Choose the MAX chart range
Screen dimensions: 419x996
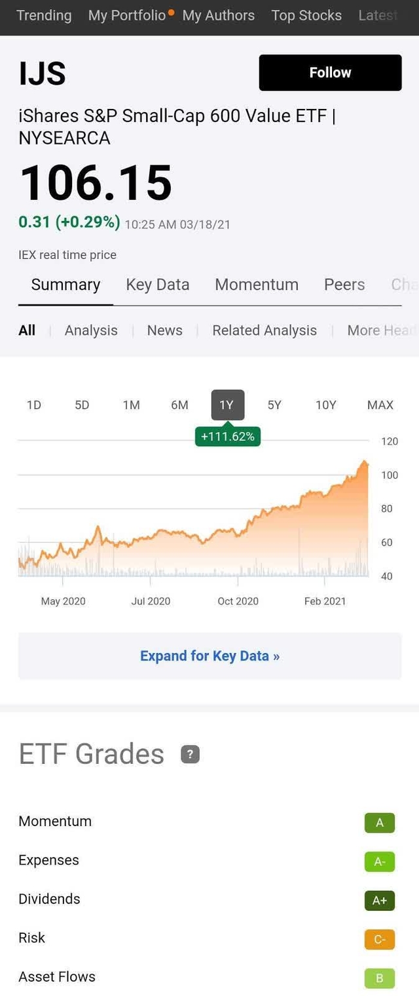380,405
